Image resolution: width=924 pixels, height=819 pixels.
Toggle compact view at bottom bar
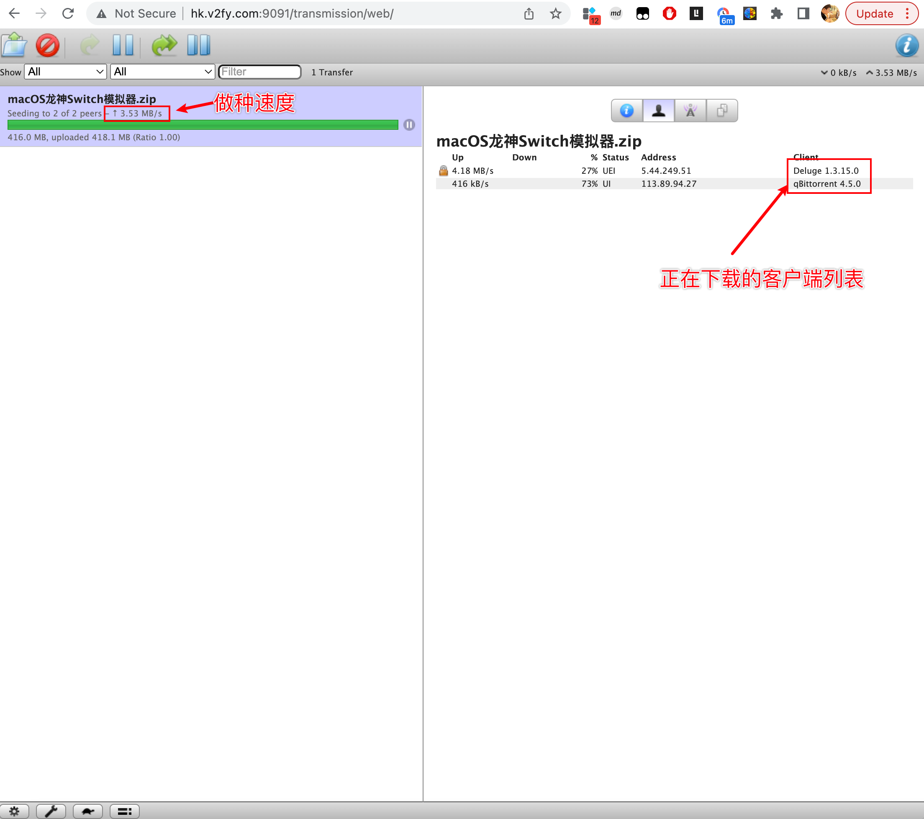(124, 811)
